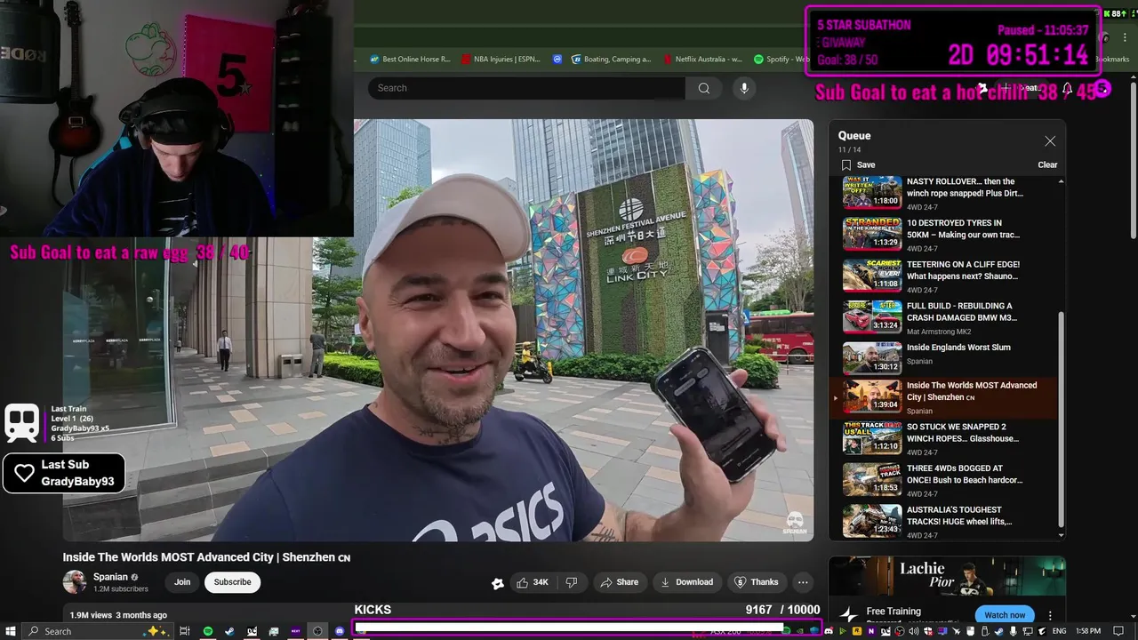The image size is (1138, 640).
Task: Join the Spanian channel membership
Action: pos(182,582)
